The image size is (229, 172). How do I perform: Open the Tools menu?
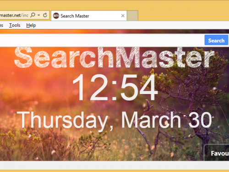click(x=15, y=25)
